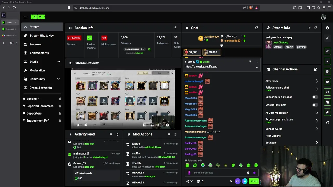Image resolution: width=333 pixels, height=187 pixels.
Task: Click the purple microphone icon in chat input
Action: pyautogui.click(x=189, y=173)
